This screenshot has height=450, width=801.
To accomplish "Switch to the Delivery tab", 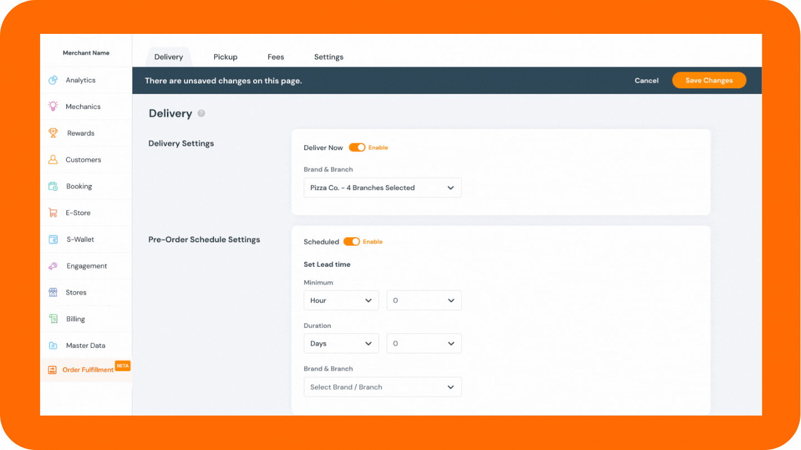I will pos(169,57).
